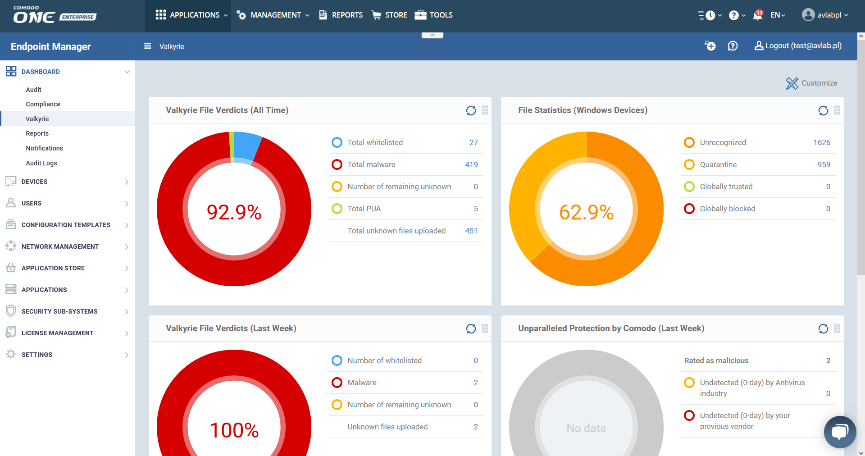Click the Comodo ONE Enterprise logo
Image resolution: width=865 pixels, height=456 pixels.
pyautogui.click(x=55, y=15)
